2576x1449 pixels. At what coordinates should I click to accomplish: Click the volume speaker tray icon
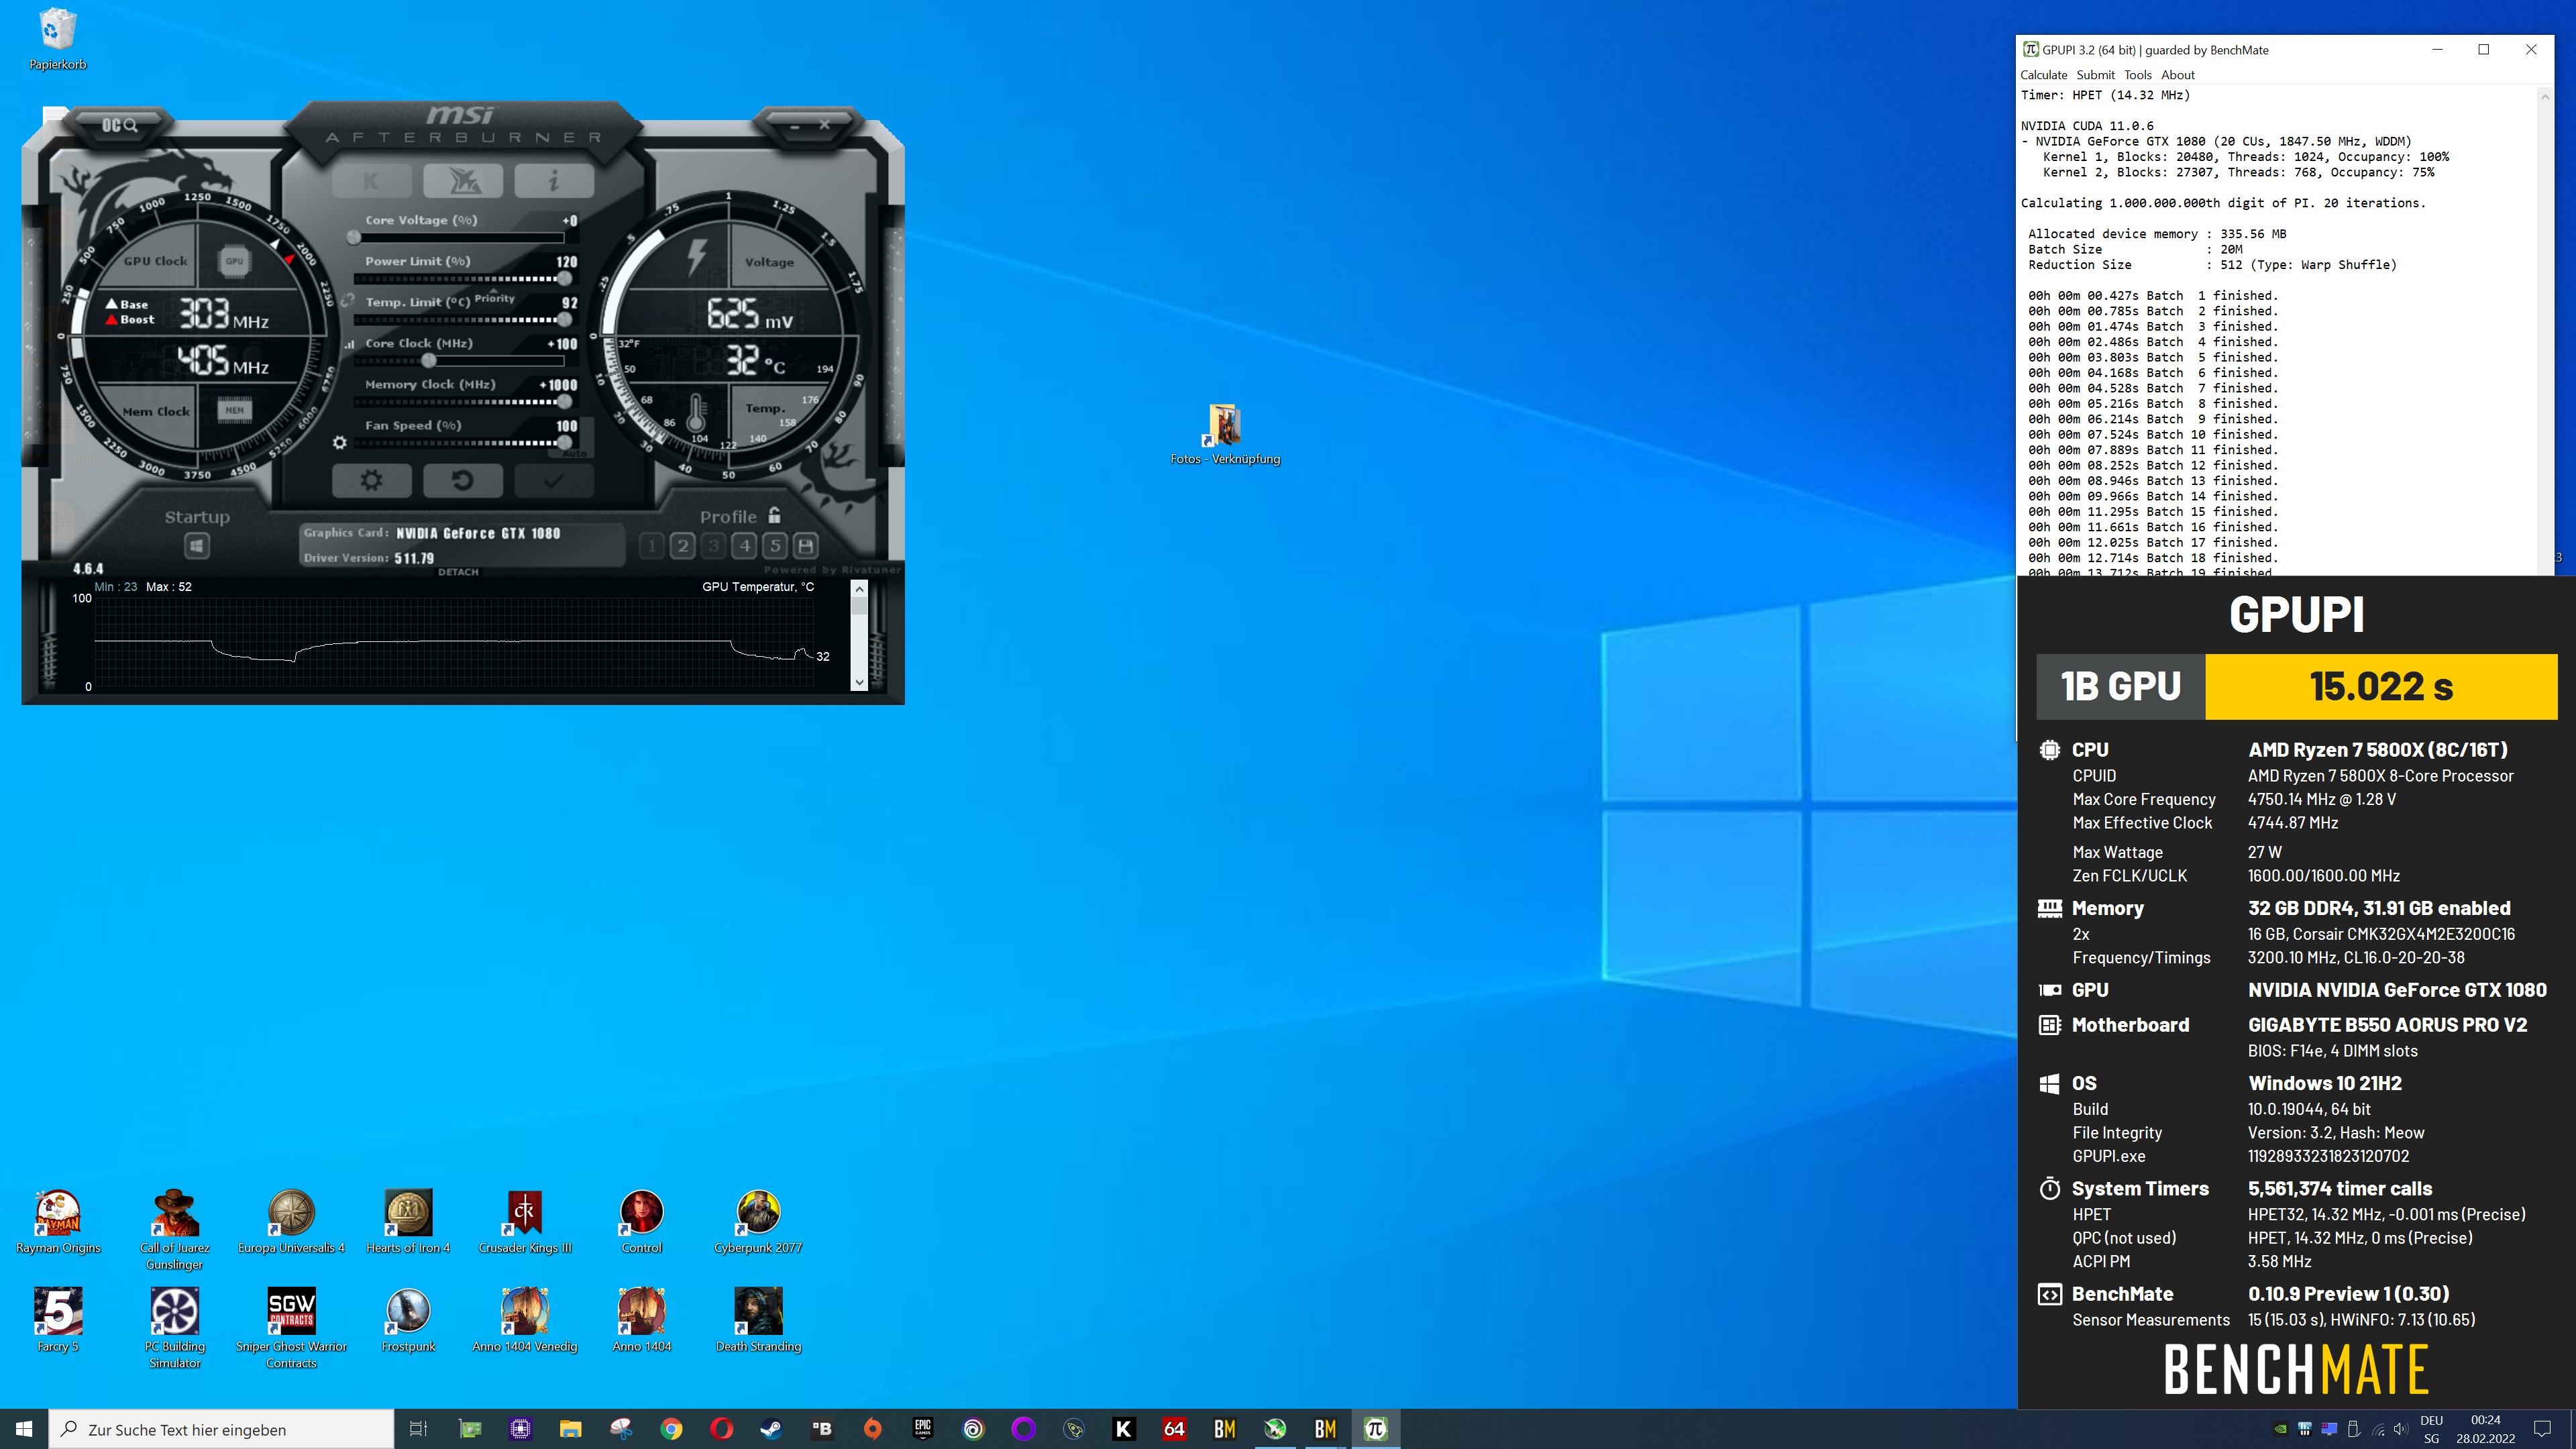coord(2402,1429)
